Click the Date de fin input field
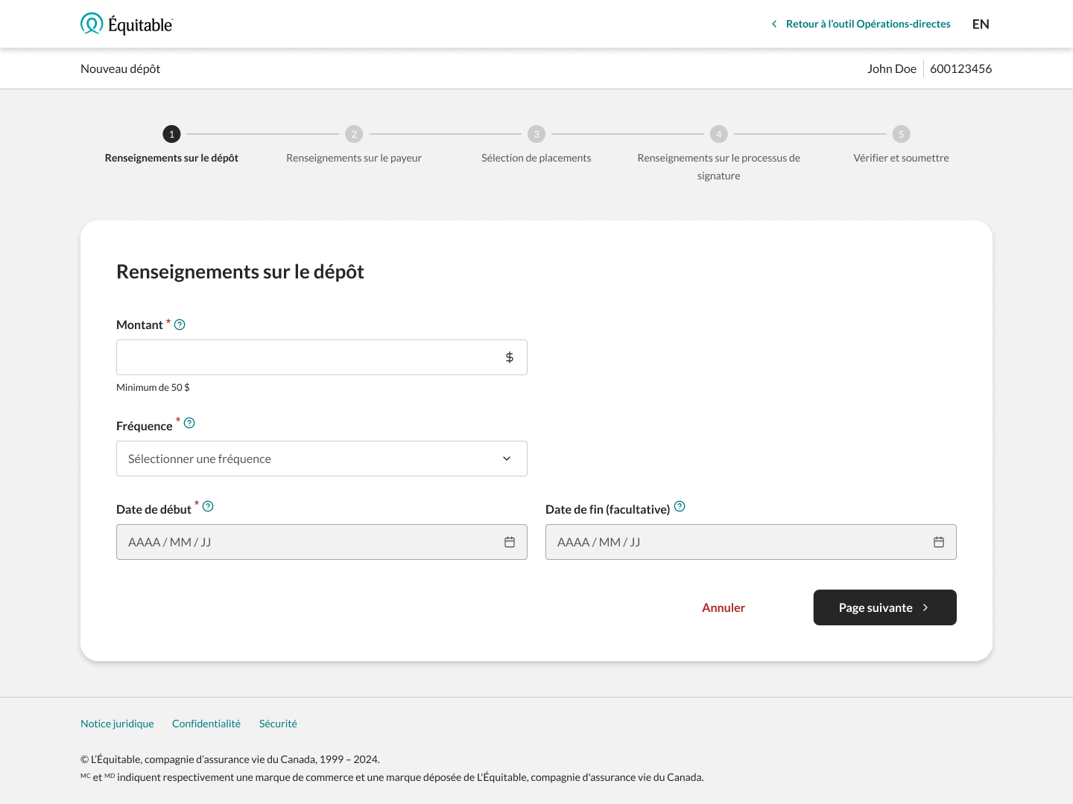Screen dimensions: 1073x804 click(x=751, y=542)
